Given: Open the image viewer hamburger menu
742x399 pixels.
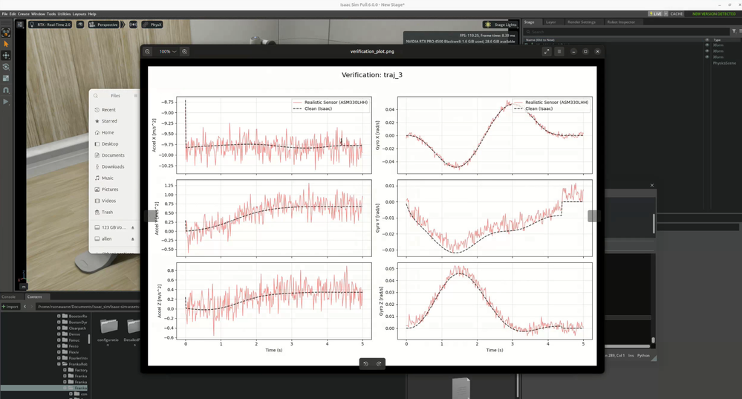Looking at the screenshot, I should (x=559, y=51).
